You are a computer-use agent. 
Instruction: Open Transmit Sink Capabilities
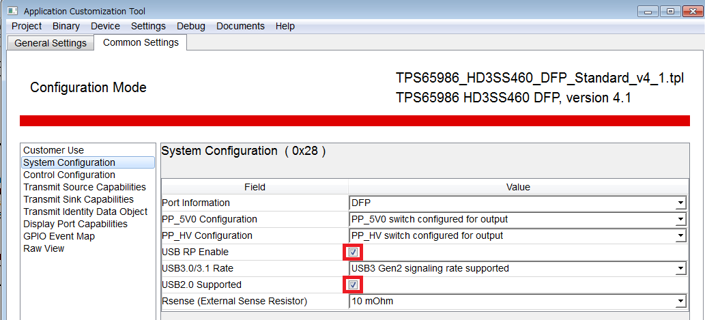click(78, 199)
